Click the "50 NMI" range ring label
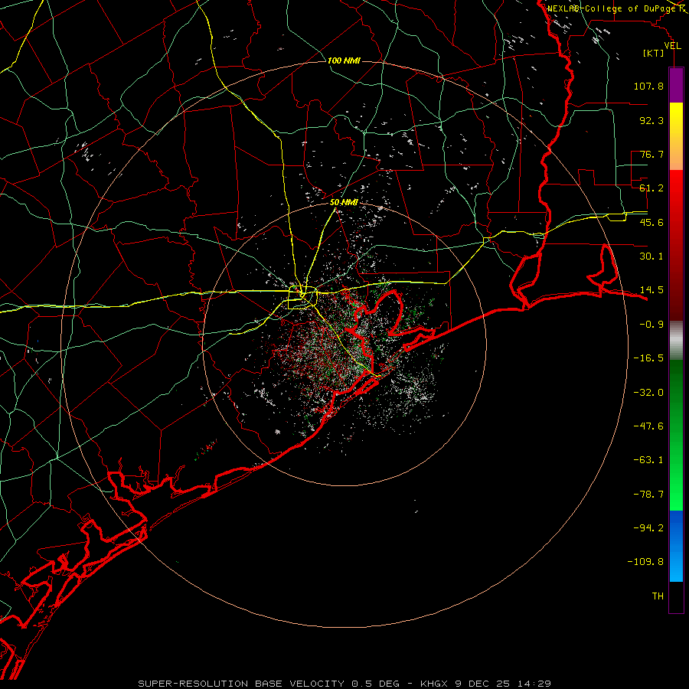The height and width of the screenshot is (689, 689). 344,203
